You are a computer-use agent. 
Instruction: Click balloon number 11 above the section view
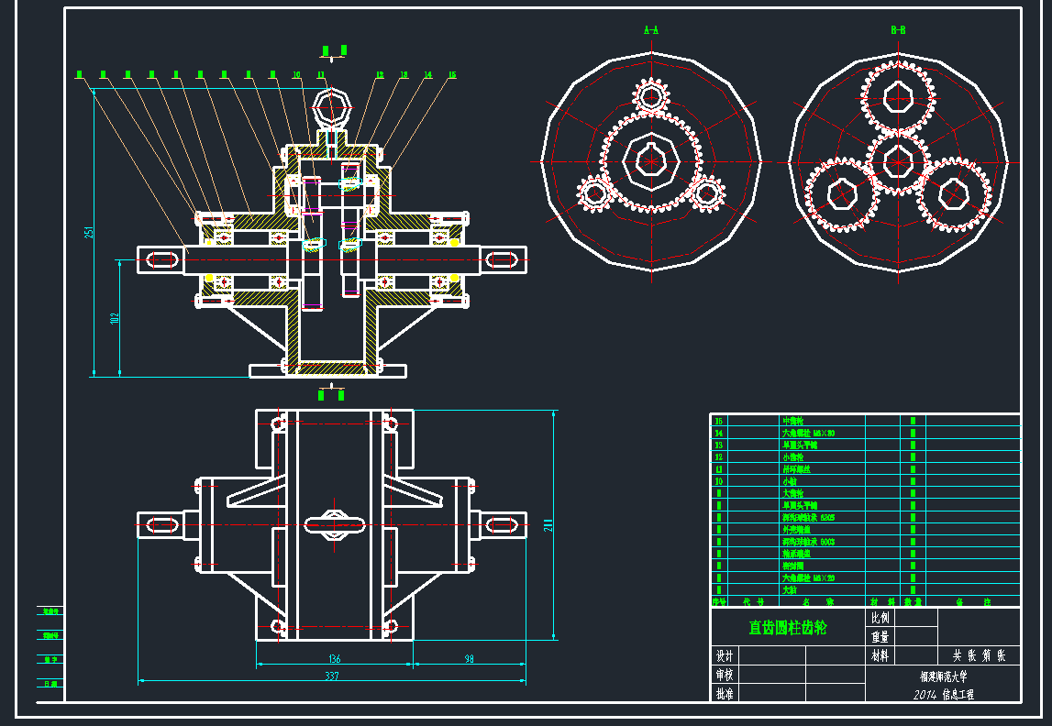pyautogui.click(x=321, y=74)
